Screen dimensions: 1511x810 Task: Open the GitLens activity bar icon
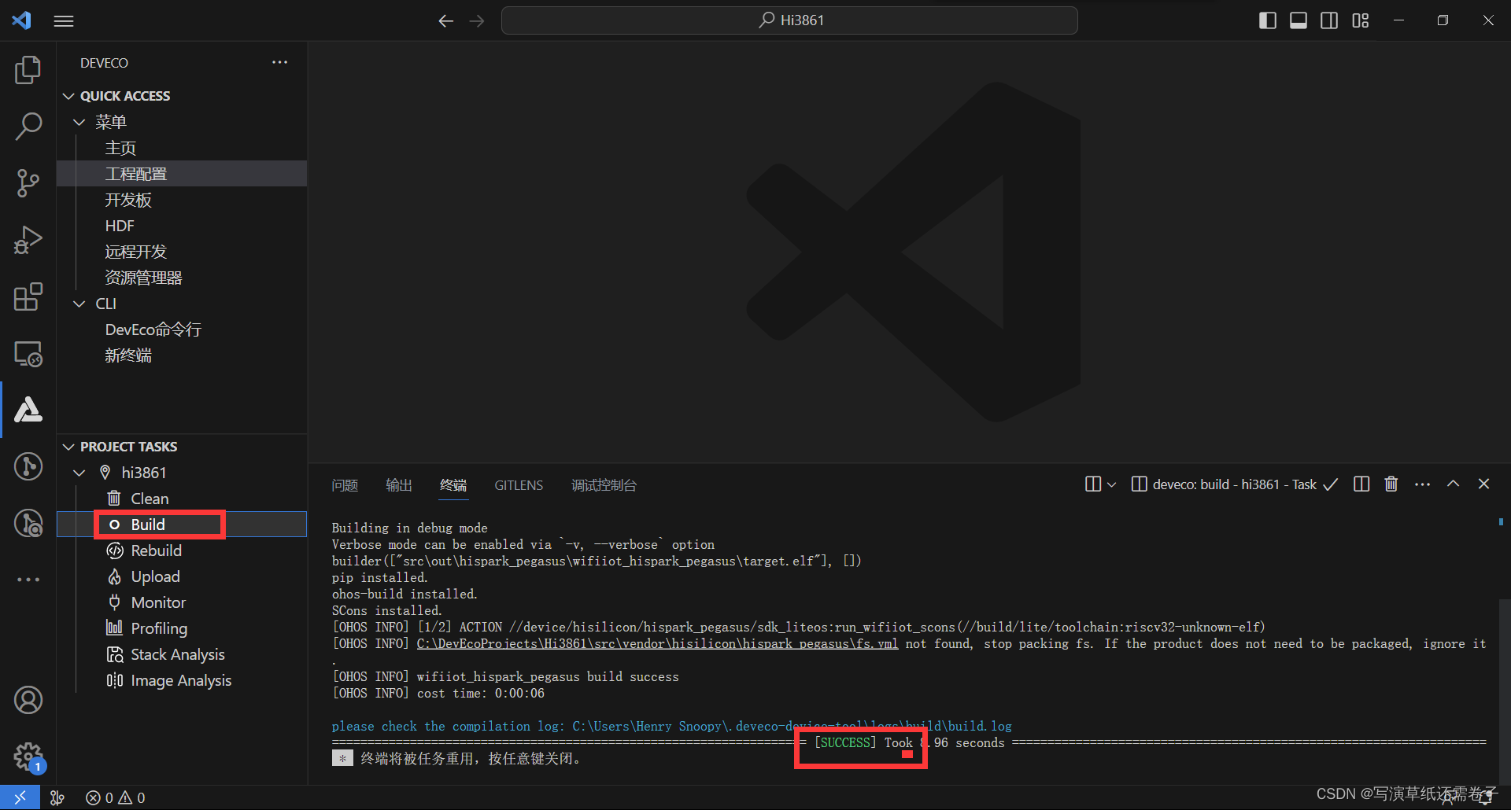[x=28, y=466]
